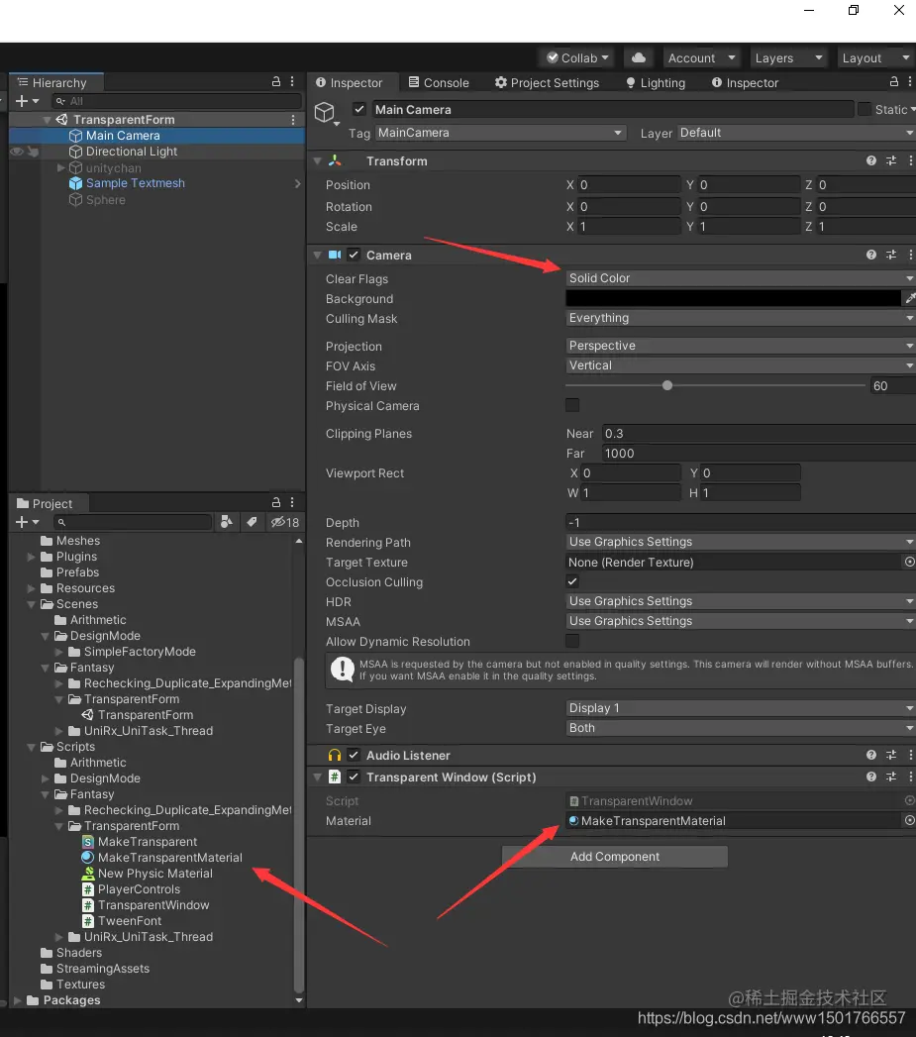Enable Physical Camera checkbox
The image size is (916, 1037).
572,405
